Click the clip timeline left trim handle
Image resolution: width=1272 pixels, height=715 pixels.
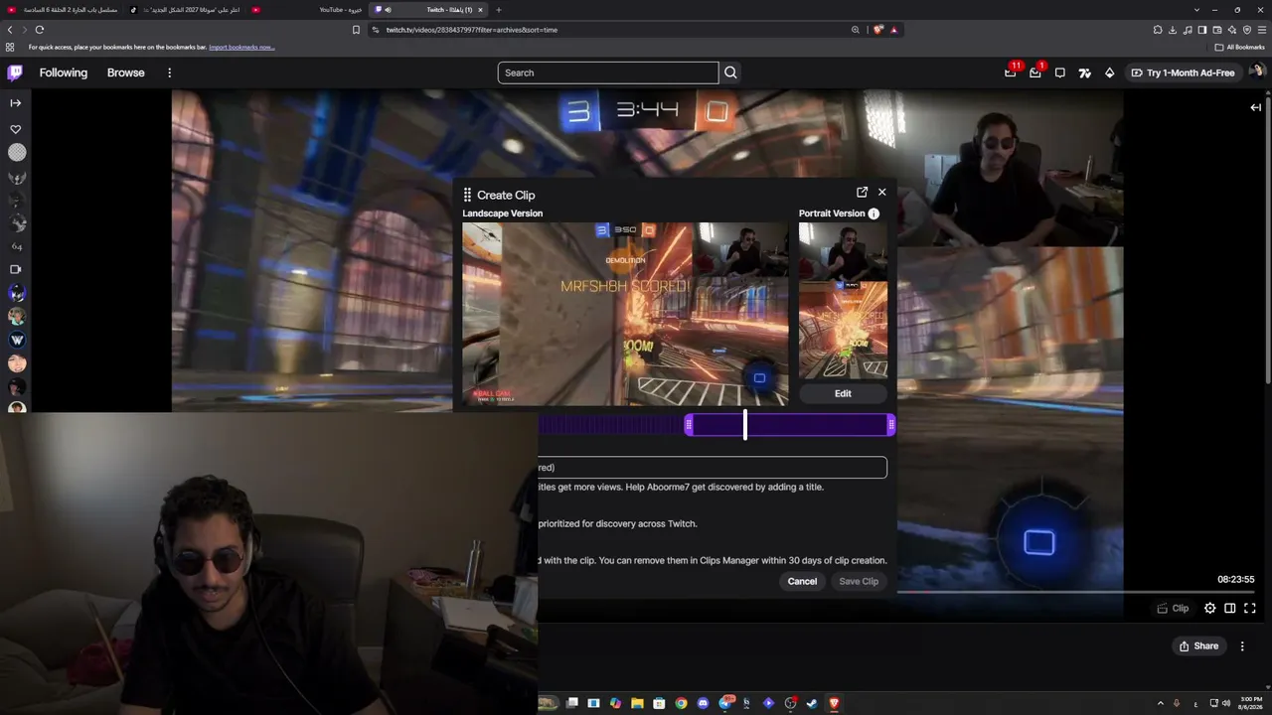689,425
